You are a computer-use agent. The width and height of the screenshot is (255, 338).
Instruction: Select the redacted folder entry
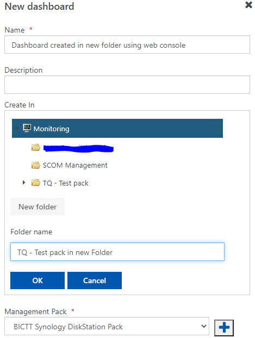(x=78, y=148)
